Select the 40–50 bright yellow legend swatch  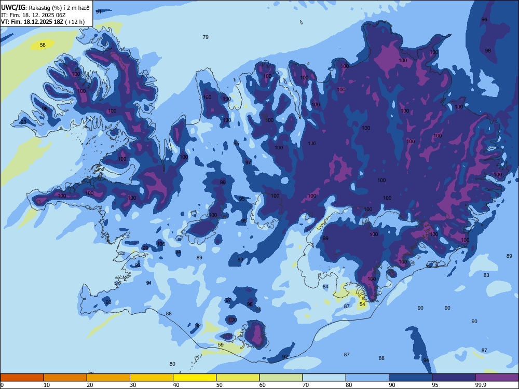click(x=195, y=378)
